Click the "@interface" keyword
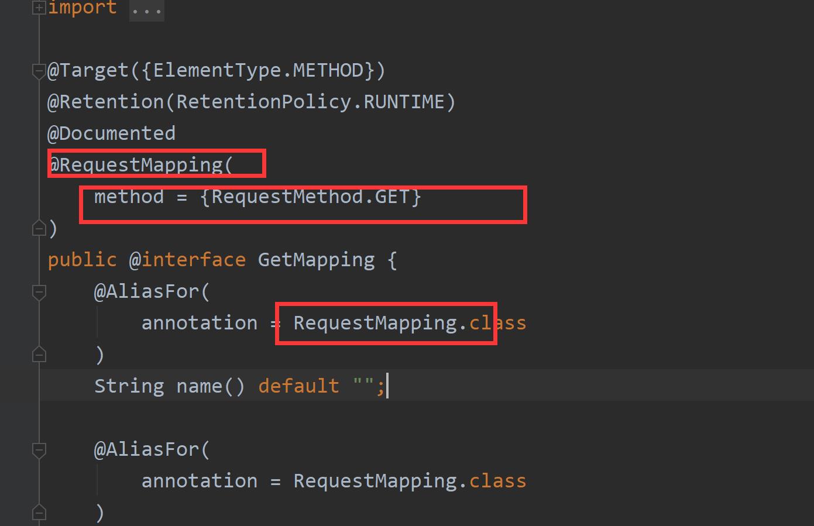 [x=187, y=260]
